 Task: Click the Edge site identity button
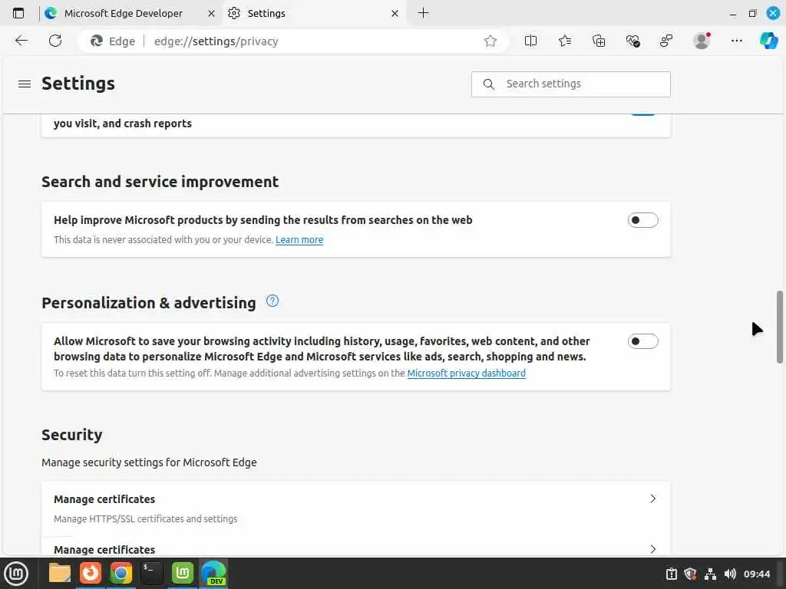coord(114,41)
